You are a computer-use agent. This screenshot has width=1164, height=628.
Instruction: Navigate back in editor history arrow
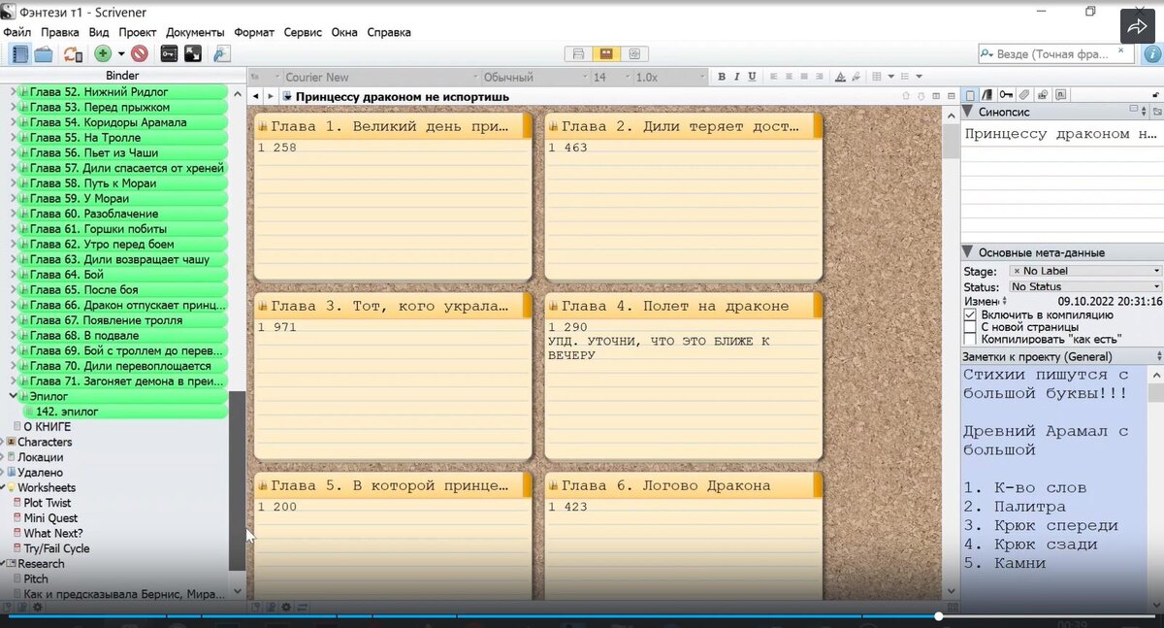(x=256, y=96)
